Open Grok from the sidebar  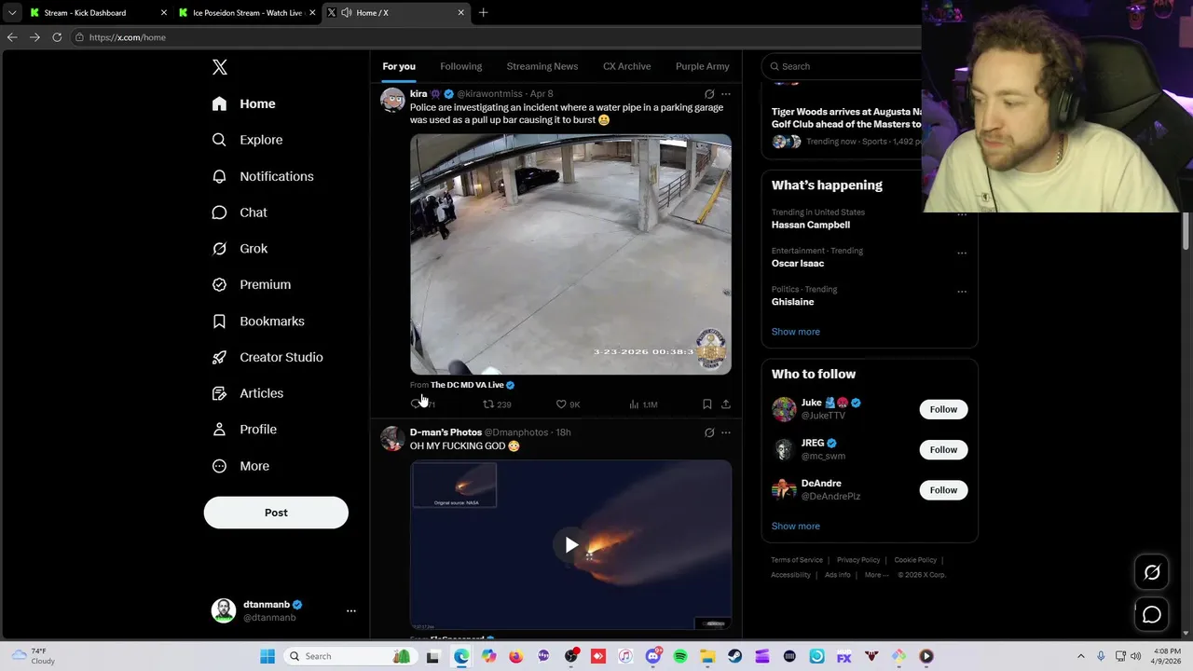coord(240,249)
